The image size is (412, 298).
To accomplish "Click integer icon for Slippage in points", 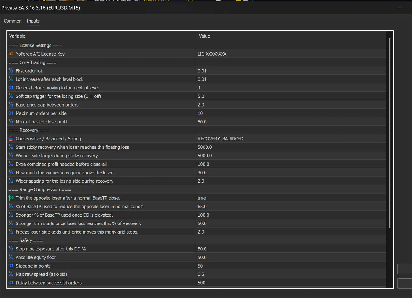I will (x=11, y=266).
